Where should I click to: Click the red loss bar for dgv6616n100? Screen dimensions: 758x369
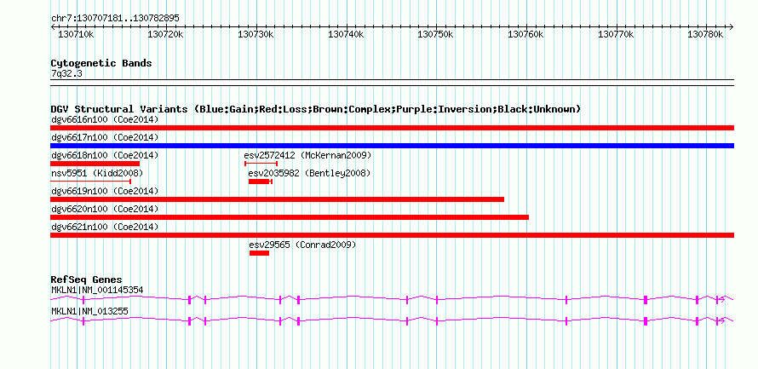[392, 128]
